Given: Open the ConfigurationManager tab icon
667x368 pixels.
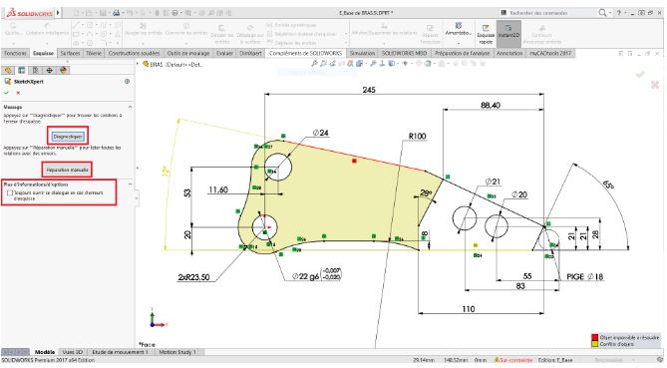Looking at the screenshot, I should (x=36, y=70).
